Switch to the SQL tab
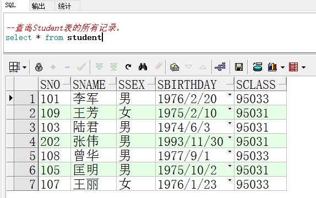 click(10, 5)
